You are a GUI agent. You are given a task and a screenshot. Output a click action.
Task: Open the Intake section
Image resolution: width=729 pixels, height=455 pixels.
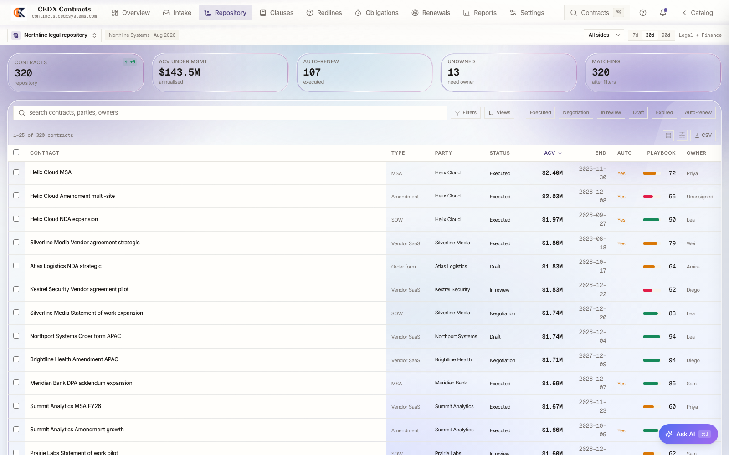point(177,13)
